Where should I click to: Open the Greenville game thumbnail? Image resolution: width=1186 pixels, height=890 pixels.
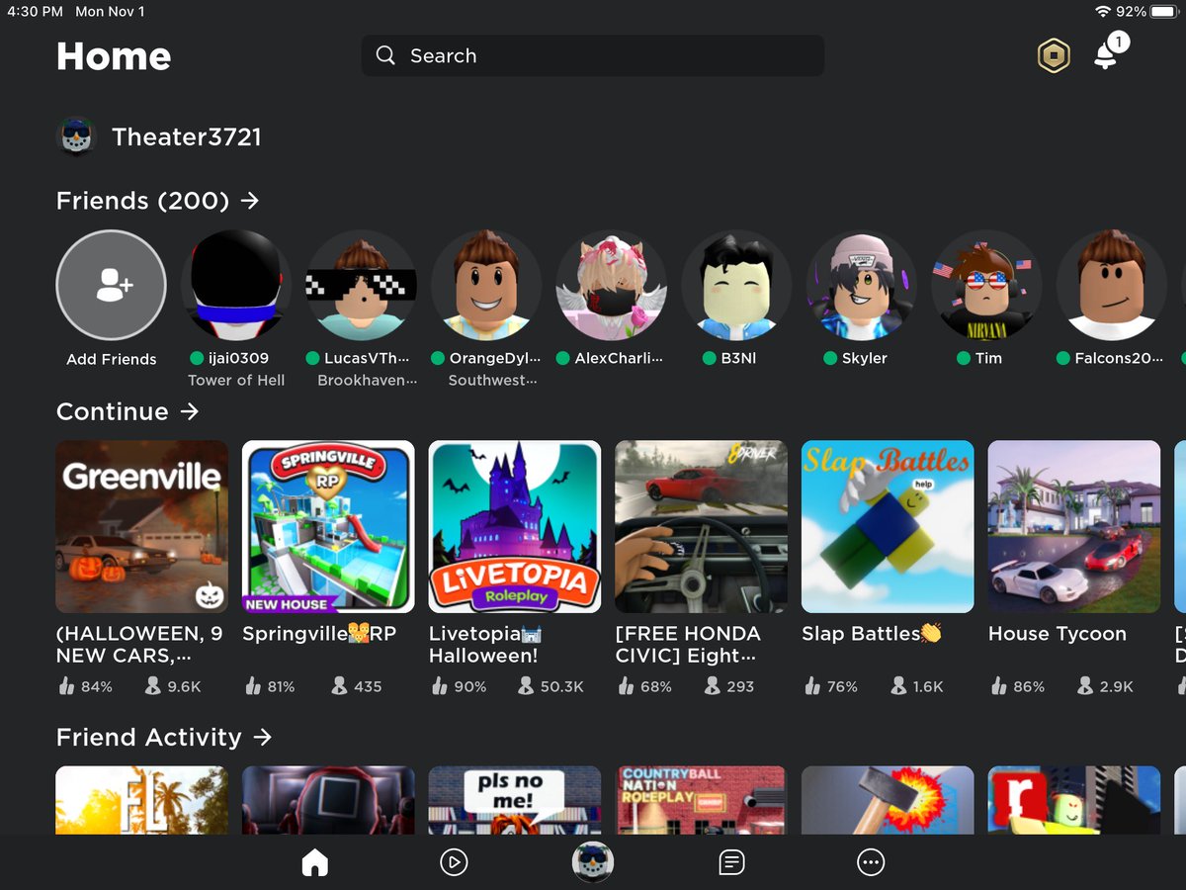(142, 527)
